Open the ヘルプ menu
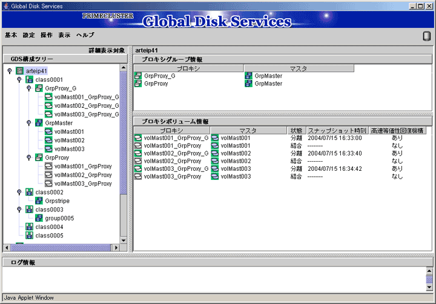 85,35
